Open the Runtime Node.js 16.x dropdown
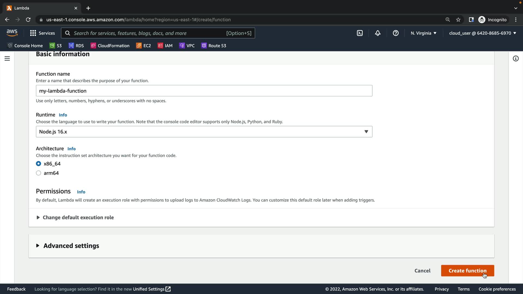The height and width of the screenshot is (294, 523). click(204, 132)
